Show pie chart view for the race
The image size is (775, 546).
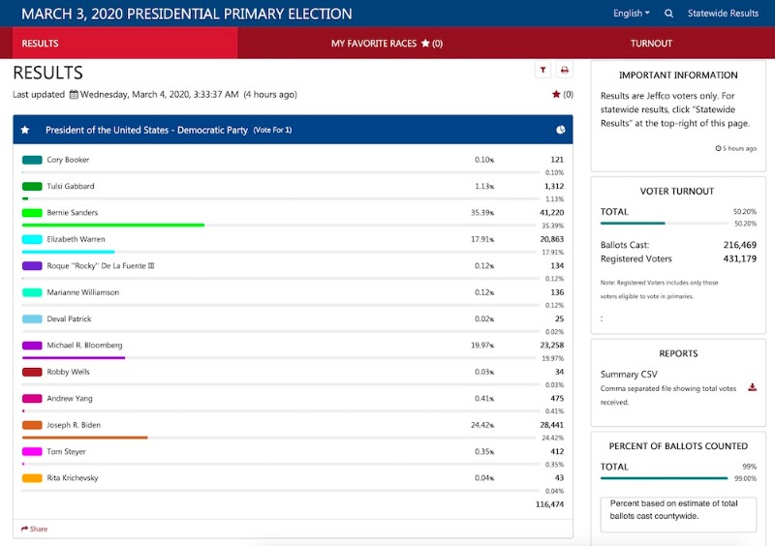561,130
